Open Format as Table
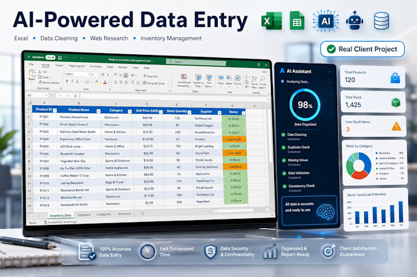The image size is (417, 277). point(198,81)
